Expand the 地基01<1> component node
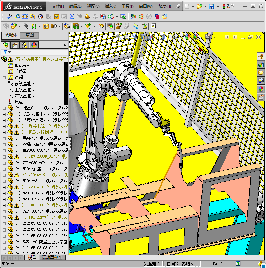The width and height of the screenshot is (266, 268). (4, 108)
